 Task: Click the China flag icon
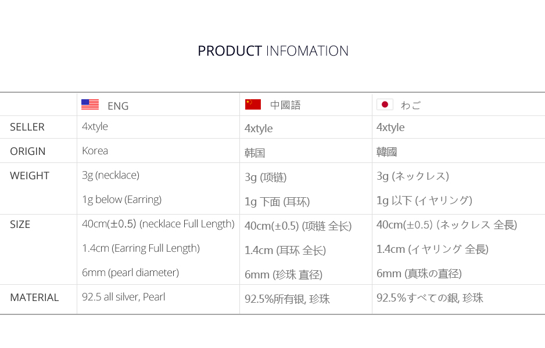tap(253, 104)
